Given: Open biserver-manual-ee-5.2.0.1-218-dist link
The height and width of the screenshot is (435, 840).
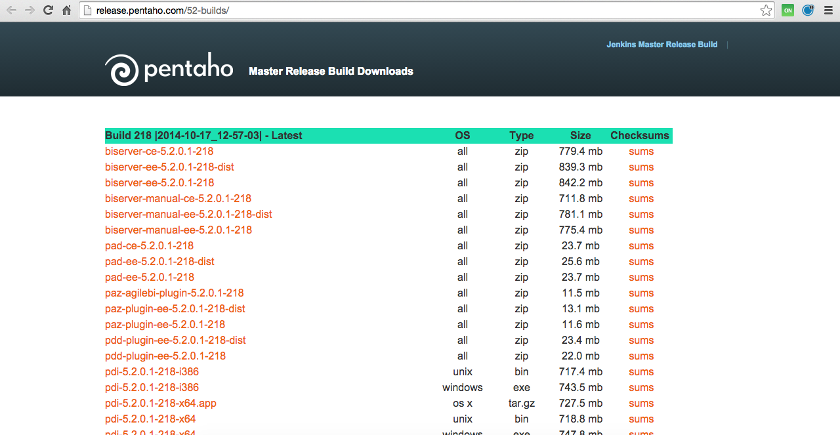Looking at the screenshot, I should coord(188,215).
